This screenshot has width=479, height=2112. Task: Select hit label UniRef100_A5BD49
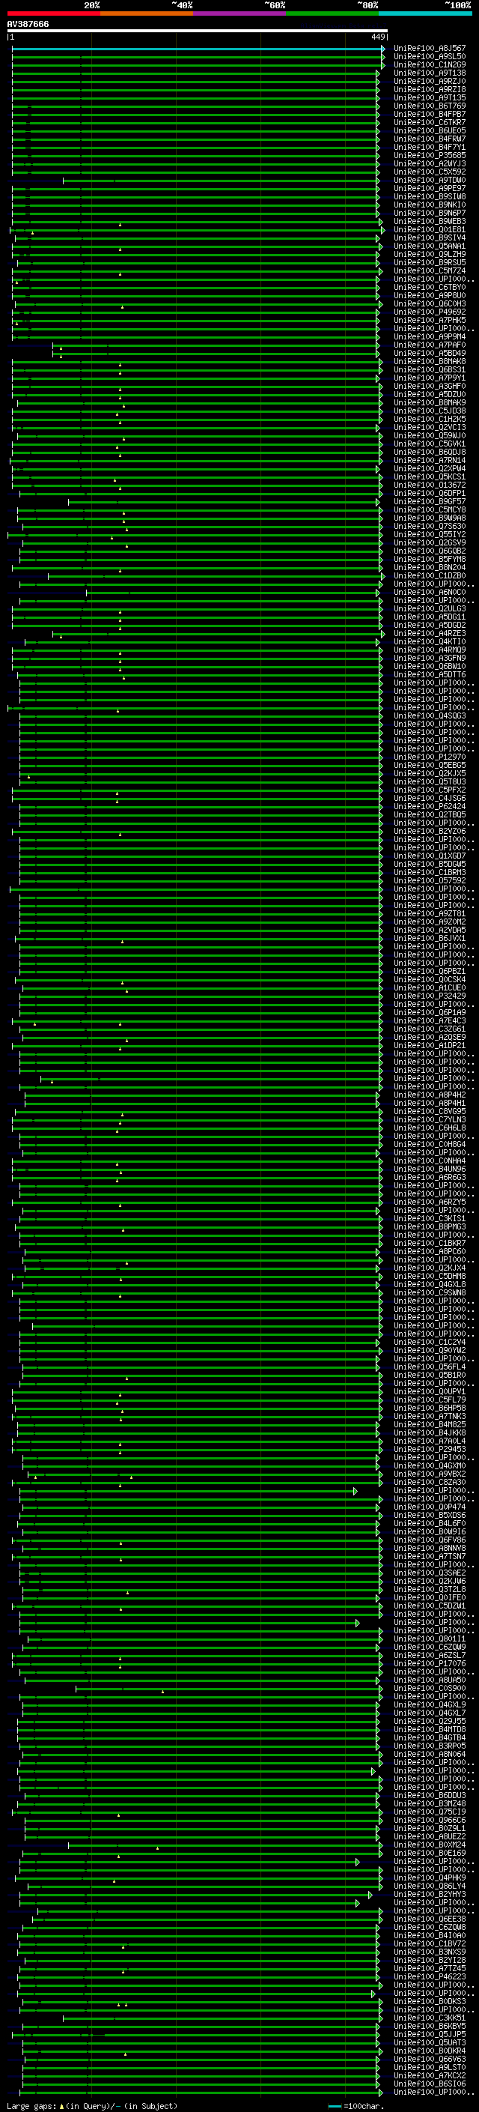point(430,354)
